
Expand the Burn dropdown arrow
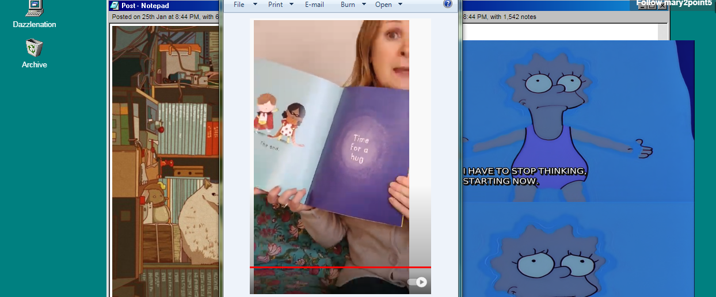pos(364,5)
